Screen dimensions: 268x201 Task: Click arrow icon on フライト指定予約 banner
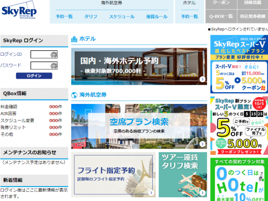tap(151, 192)
